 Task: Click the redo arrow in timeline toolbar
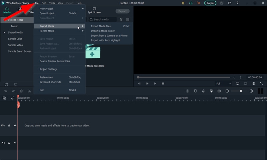click(x=13, y=91)
